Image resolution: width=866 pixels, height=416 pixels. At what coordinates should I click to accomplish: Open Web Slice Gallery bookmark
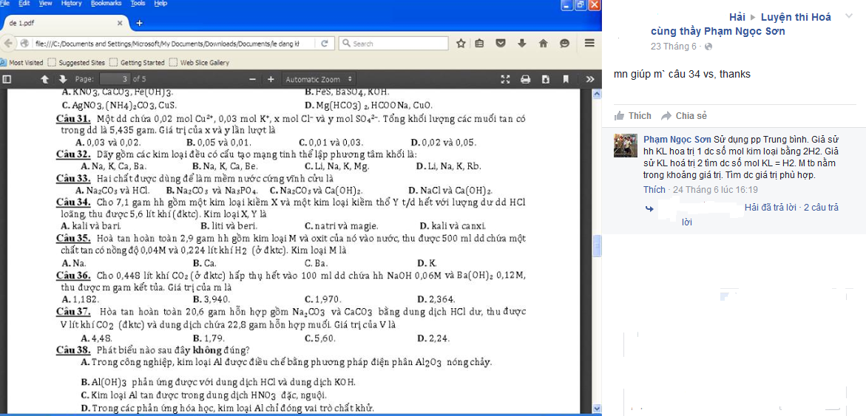point(200,62)
